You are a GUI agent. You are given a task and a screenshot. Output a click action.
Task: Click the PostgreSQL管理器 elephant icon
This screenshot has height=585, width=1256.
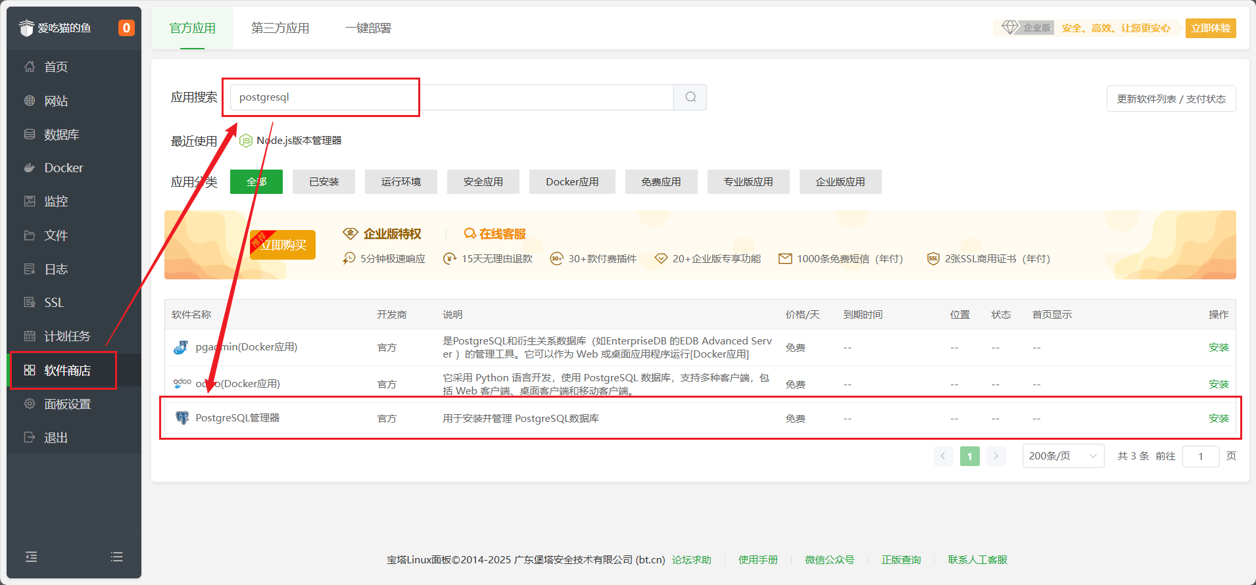coord(182,418)
